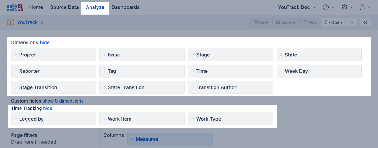Open the YouTrack Doc account dropdown
This screenshot has width=378, height=148.
click(297, 7)
